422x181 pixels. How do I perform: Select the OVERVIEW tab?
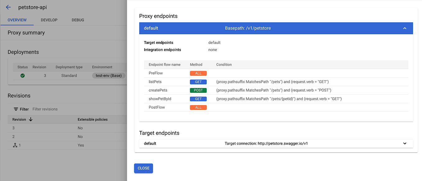click(x=17, y=20)
